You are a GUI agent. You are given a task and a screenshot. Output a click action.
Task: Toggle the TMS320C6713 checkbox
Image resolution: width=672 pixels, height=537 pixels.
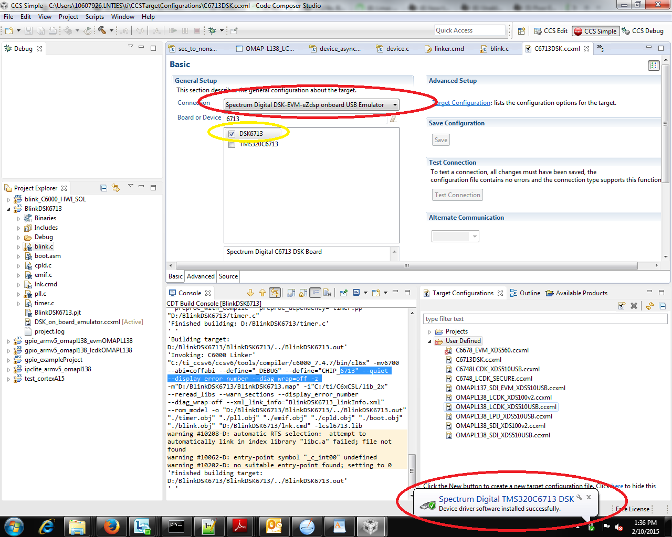point(232,144)
